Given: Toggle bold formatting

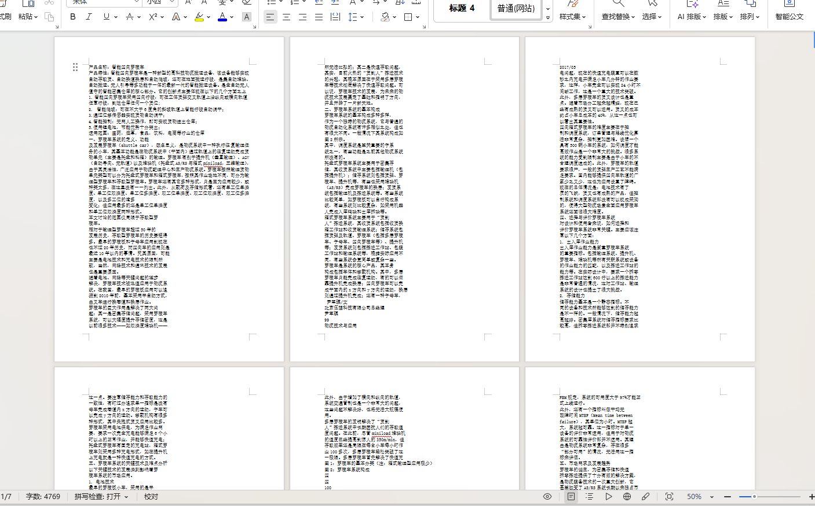Looking at the screenshot, I should 73,17.
